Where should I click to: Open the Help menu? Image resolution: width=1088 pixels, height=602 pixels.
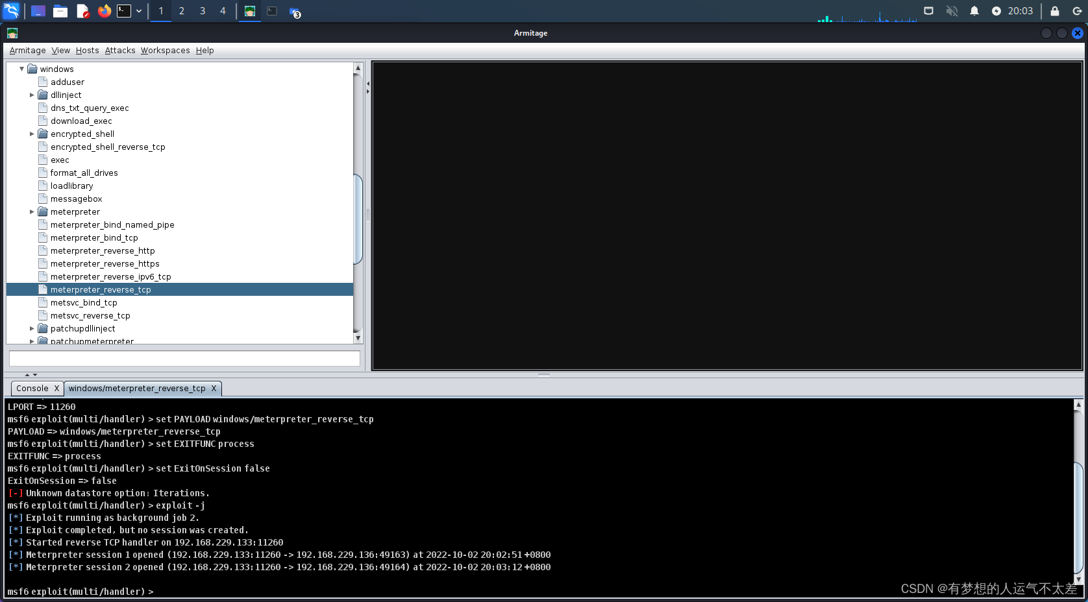204,51
